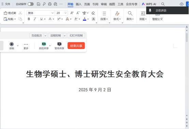This screenshot has height=129, width=189.
Task: Click the 远程控制 button
Action: 56,35
